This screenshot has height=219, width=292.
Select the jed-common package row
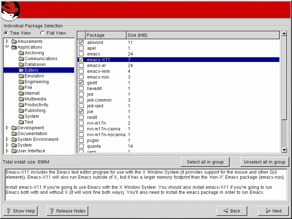click(179, 100)
